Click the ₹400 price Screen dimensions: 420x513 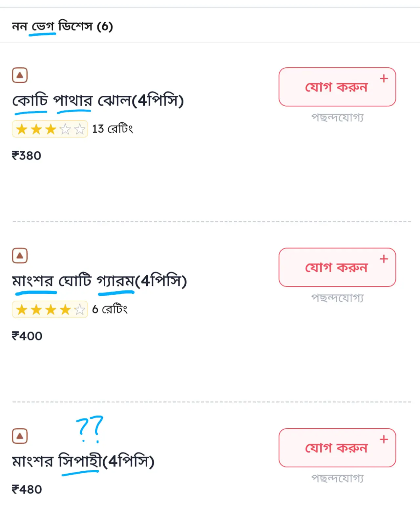click(27, 336)
